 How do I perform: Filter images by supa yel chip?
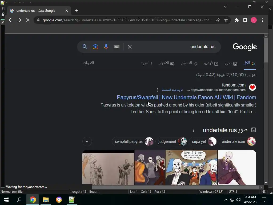click(x=203, y=141)
